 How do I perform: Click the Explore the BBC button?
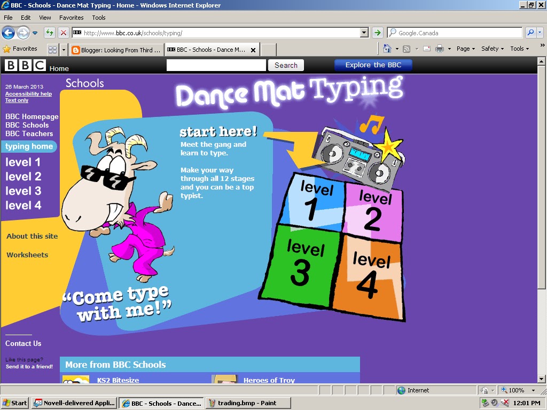pyautogui.click(x=373, y=65)
